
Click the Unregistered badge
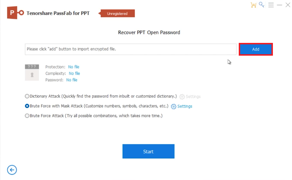click(117, 13)
